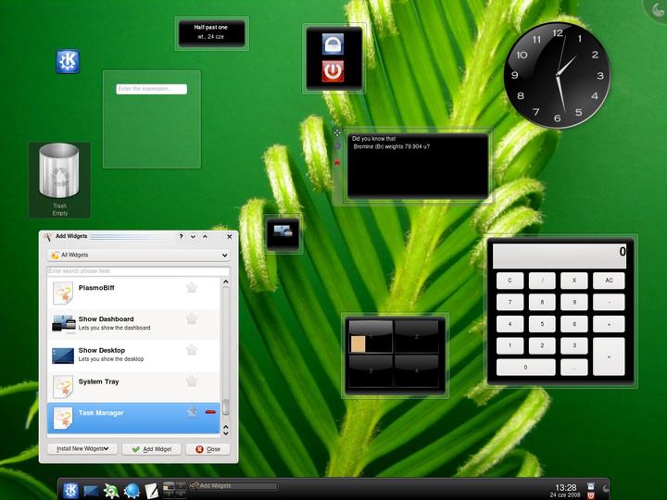Click the Enter search phrase field
This screenshot has width=667, height=500.
138,270
